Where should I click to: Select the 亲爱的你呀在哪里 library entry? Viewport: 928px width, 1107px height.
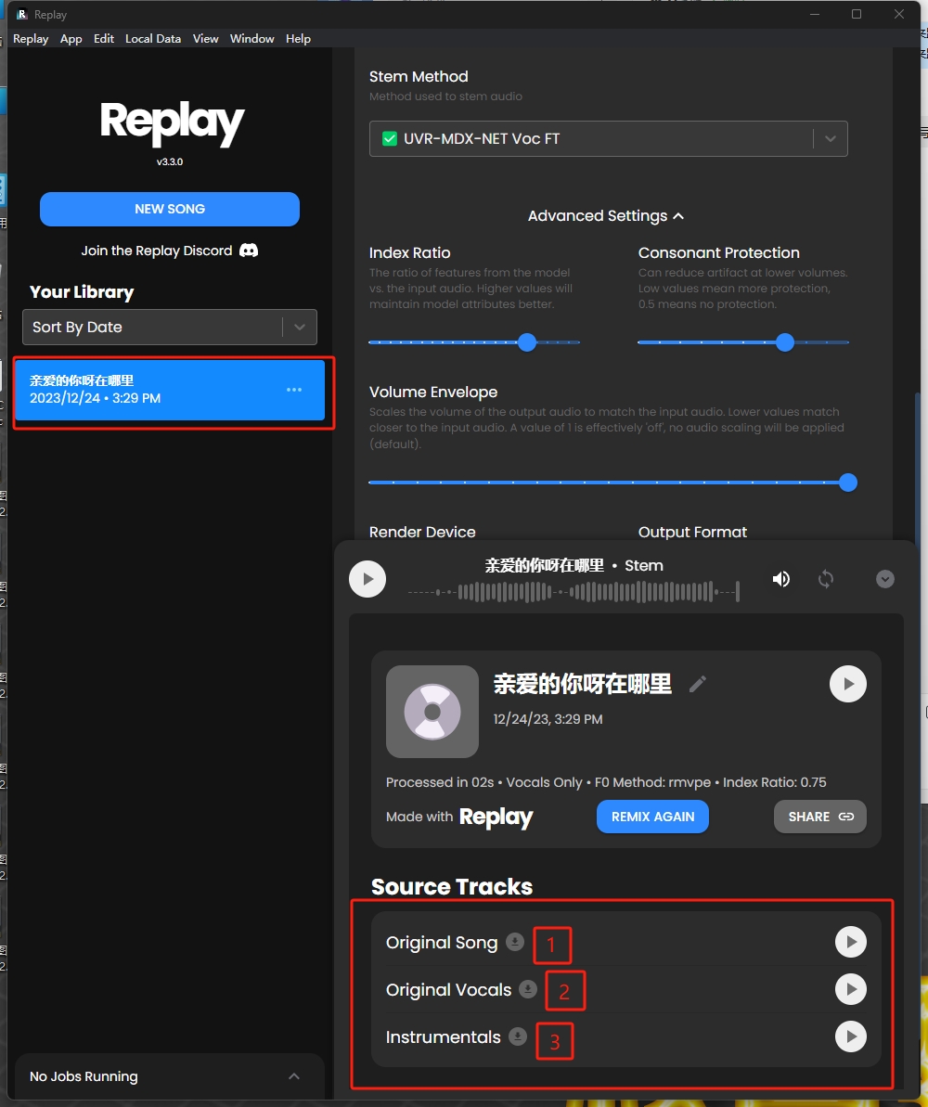pos(170,390)
